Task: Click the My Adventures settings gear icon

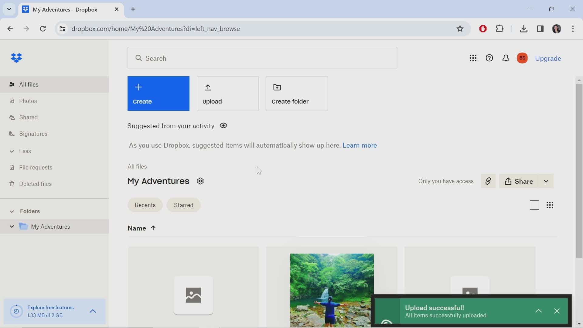Action: pos(200,181)
